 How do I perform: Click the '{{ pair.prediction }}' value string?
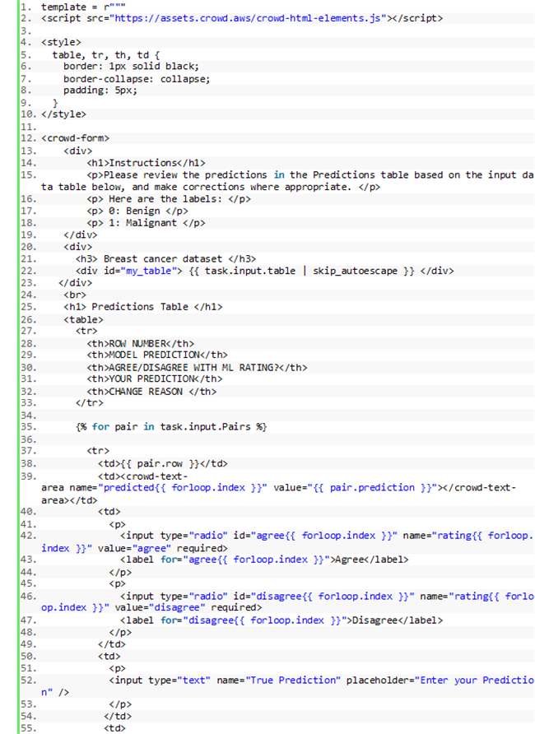[372, 488]
